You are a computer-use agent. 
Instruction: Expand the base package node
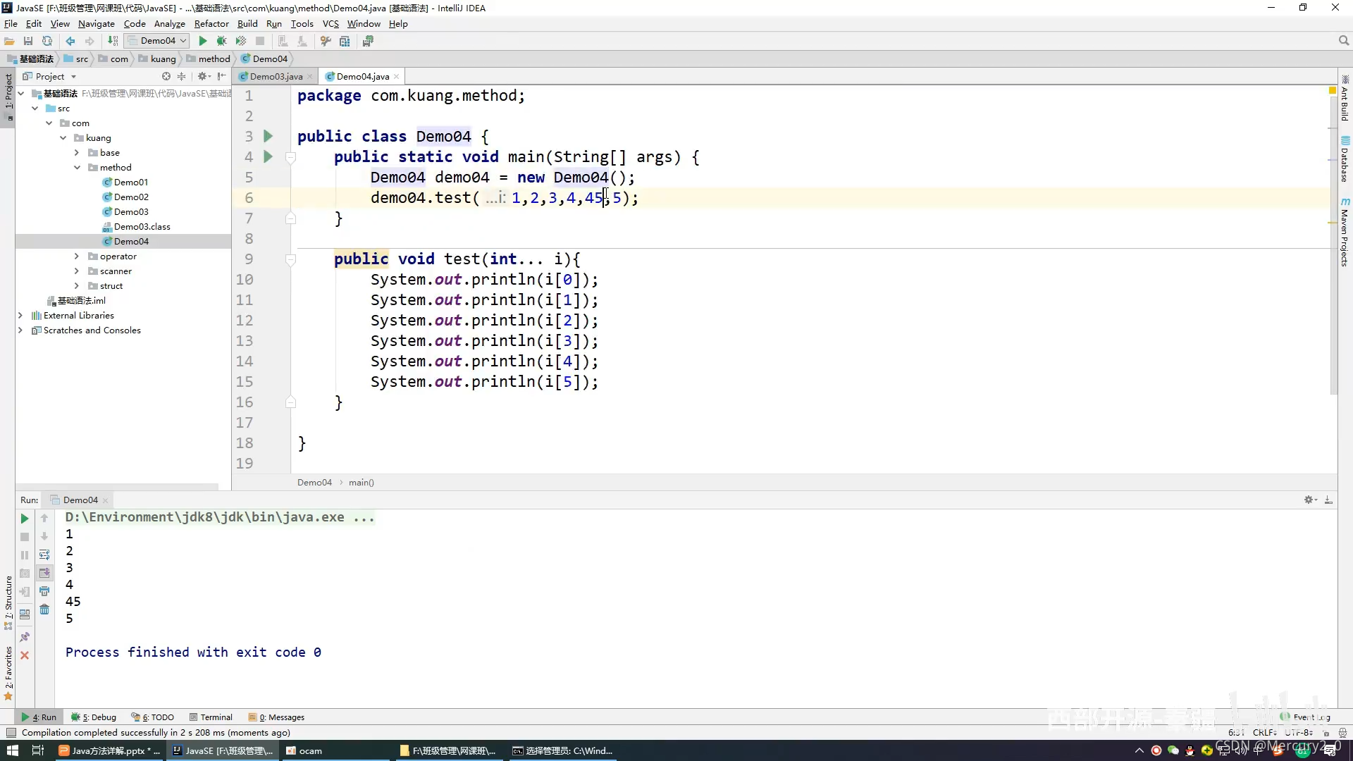[77, 153]
